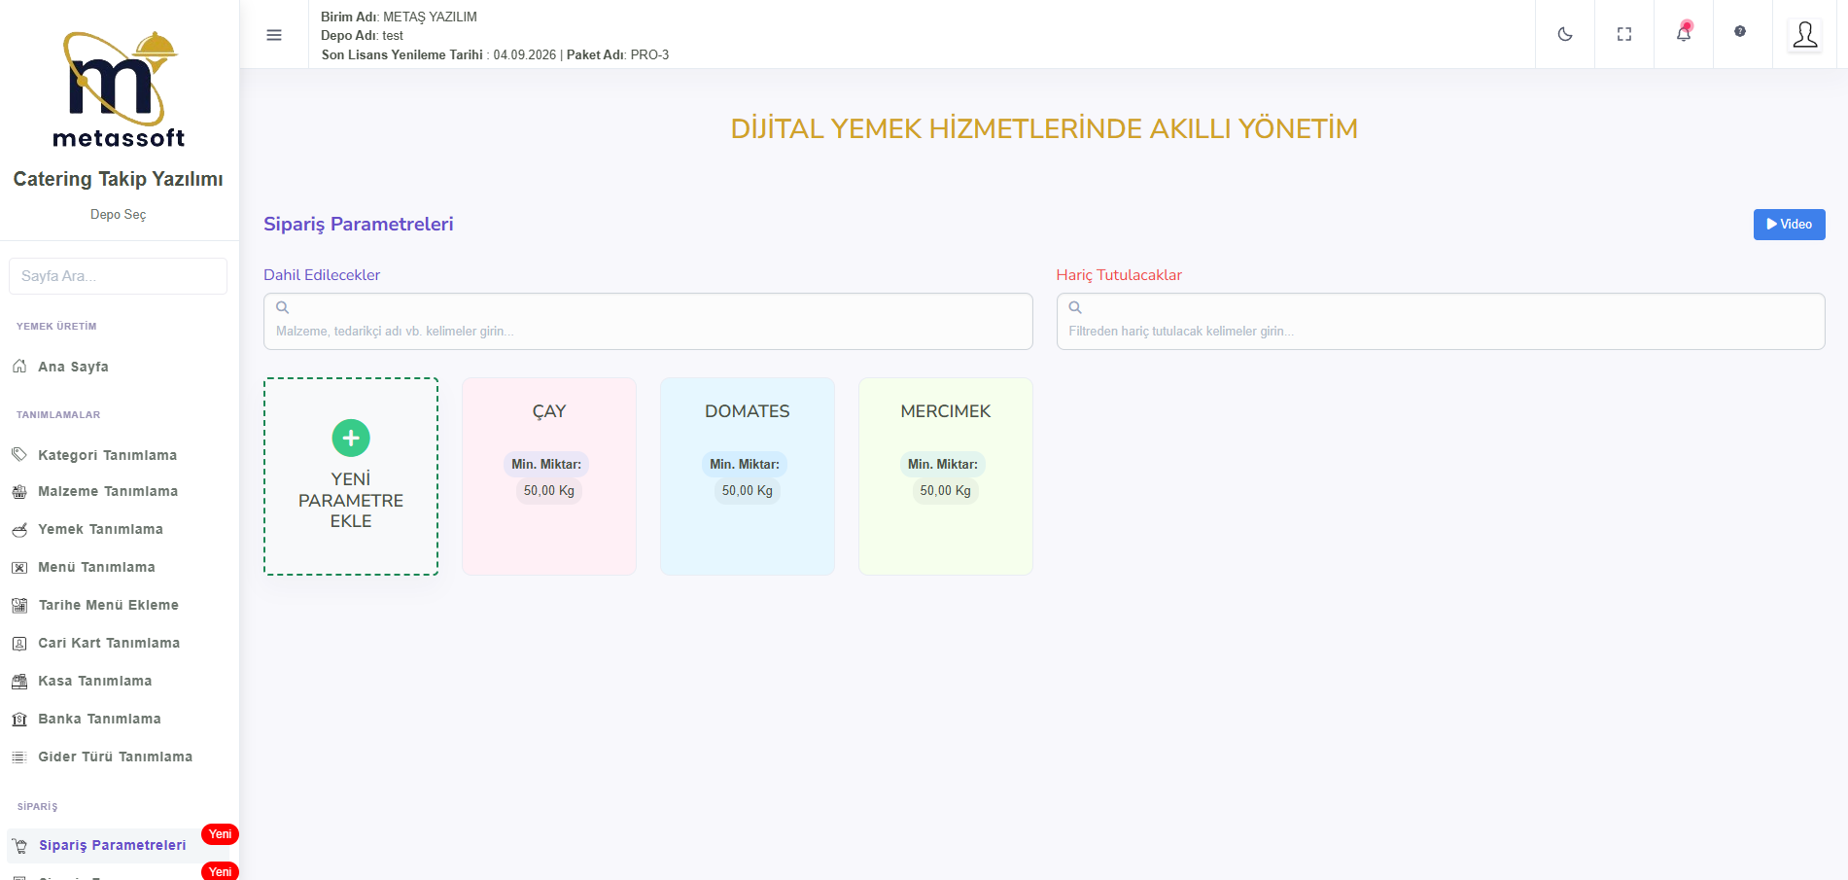Toggle dark mode moon icon
The width and height of the screenshot is (1848, 880).
(1565, 34)
